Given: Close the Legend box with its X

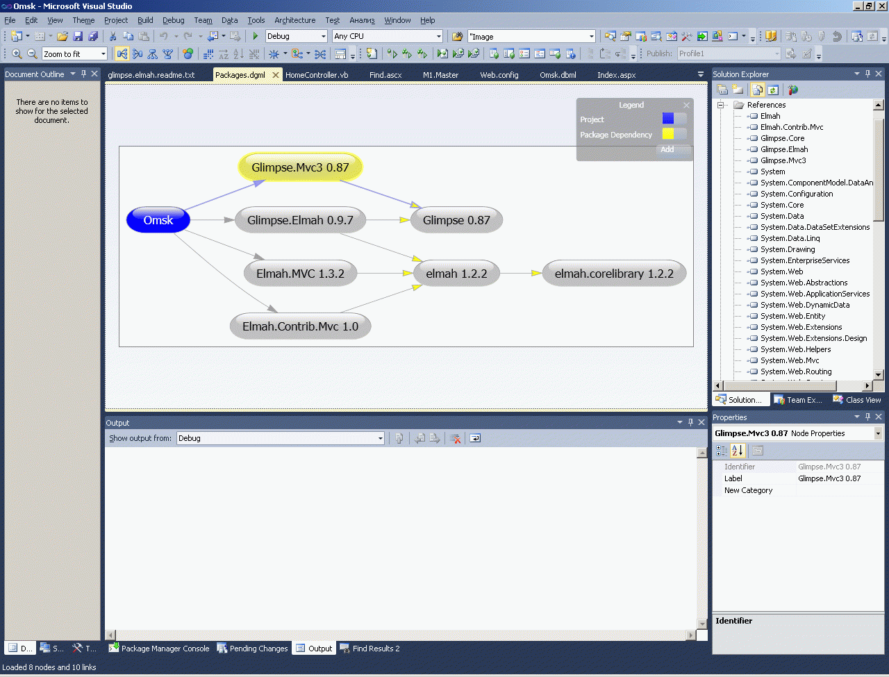Looking at the screenshot, I should (x=686, y=106).
